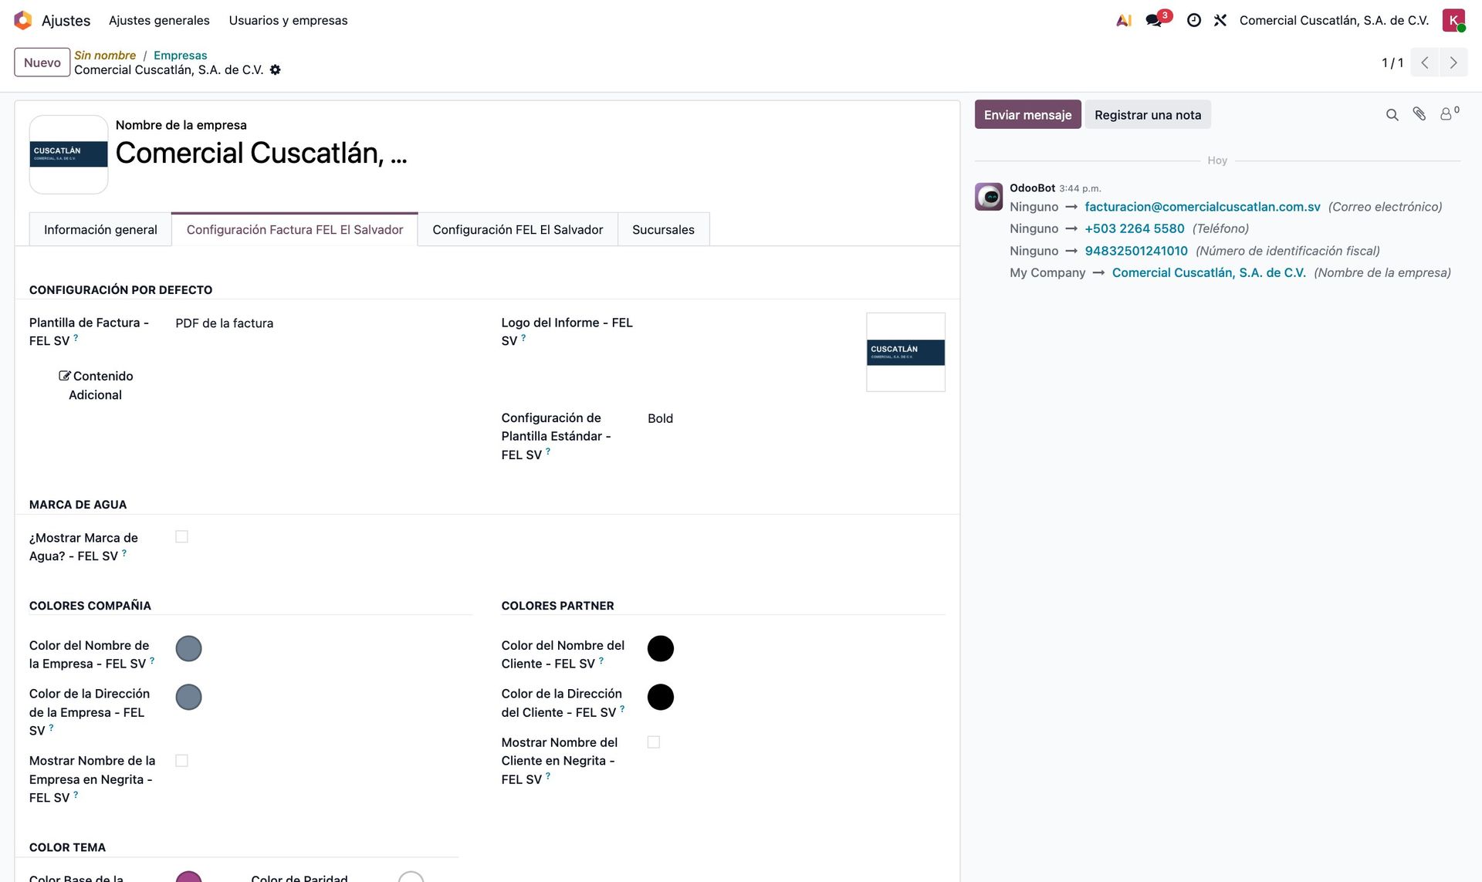Screen dimensions: 1482x882
Task: Click Comercial Cuscatlán, S.A. de C.V. in chatter log
Action: pos(1209,272)
